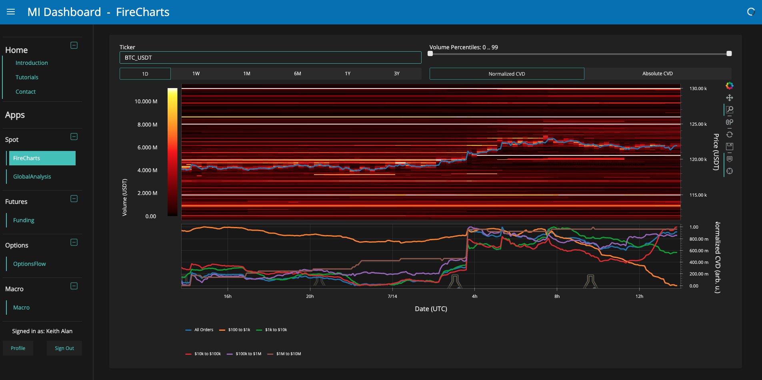This screenshot has height=380, width=762.
Task: Toggle the Hover tooltip tool
Action: click(x=730, y=159)
